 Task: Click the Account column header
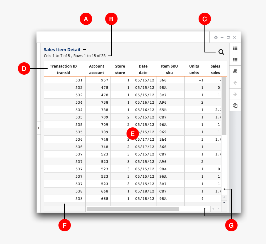pyautogui.click(x=97, y=69)
